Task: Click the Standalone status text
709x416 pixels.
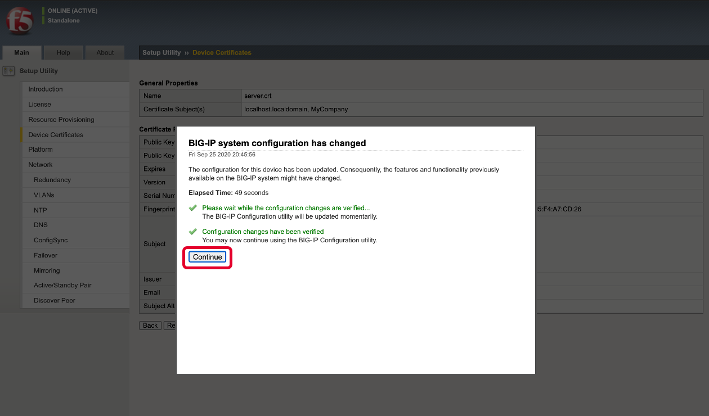Action: pyautogui.click(x=64, y=20)
